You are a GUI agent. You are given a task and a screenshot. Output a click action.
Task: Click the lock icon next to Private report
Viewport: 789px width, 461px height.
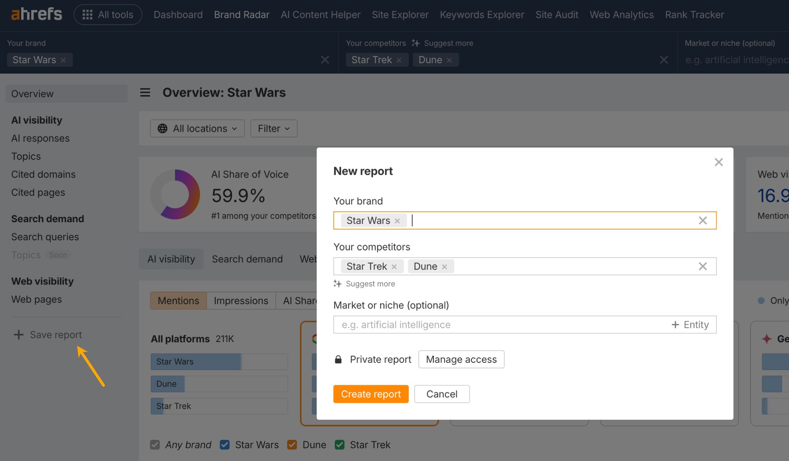tap(338, 359)
